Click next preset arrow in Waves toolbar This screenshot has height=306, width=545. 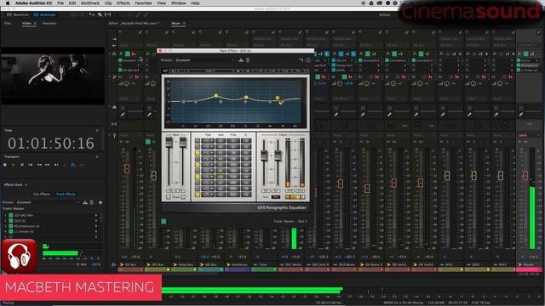248,71
